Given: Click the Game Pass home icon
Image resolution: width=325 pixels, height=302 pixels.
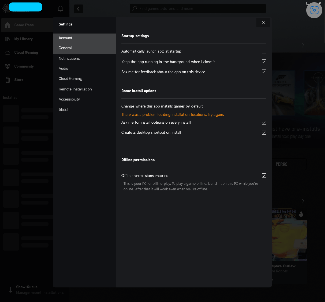Looking at the screenshot, I should [8, 25].
